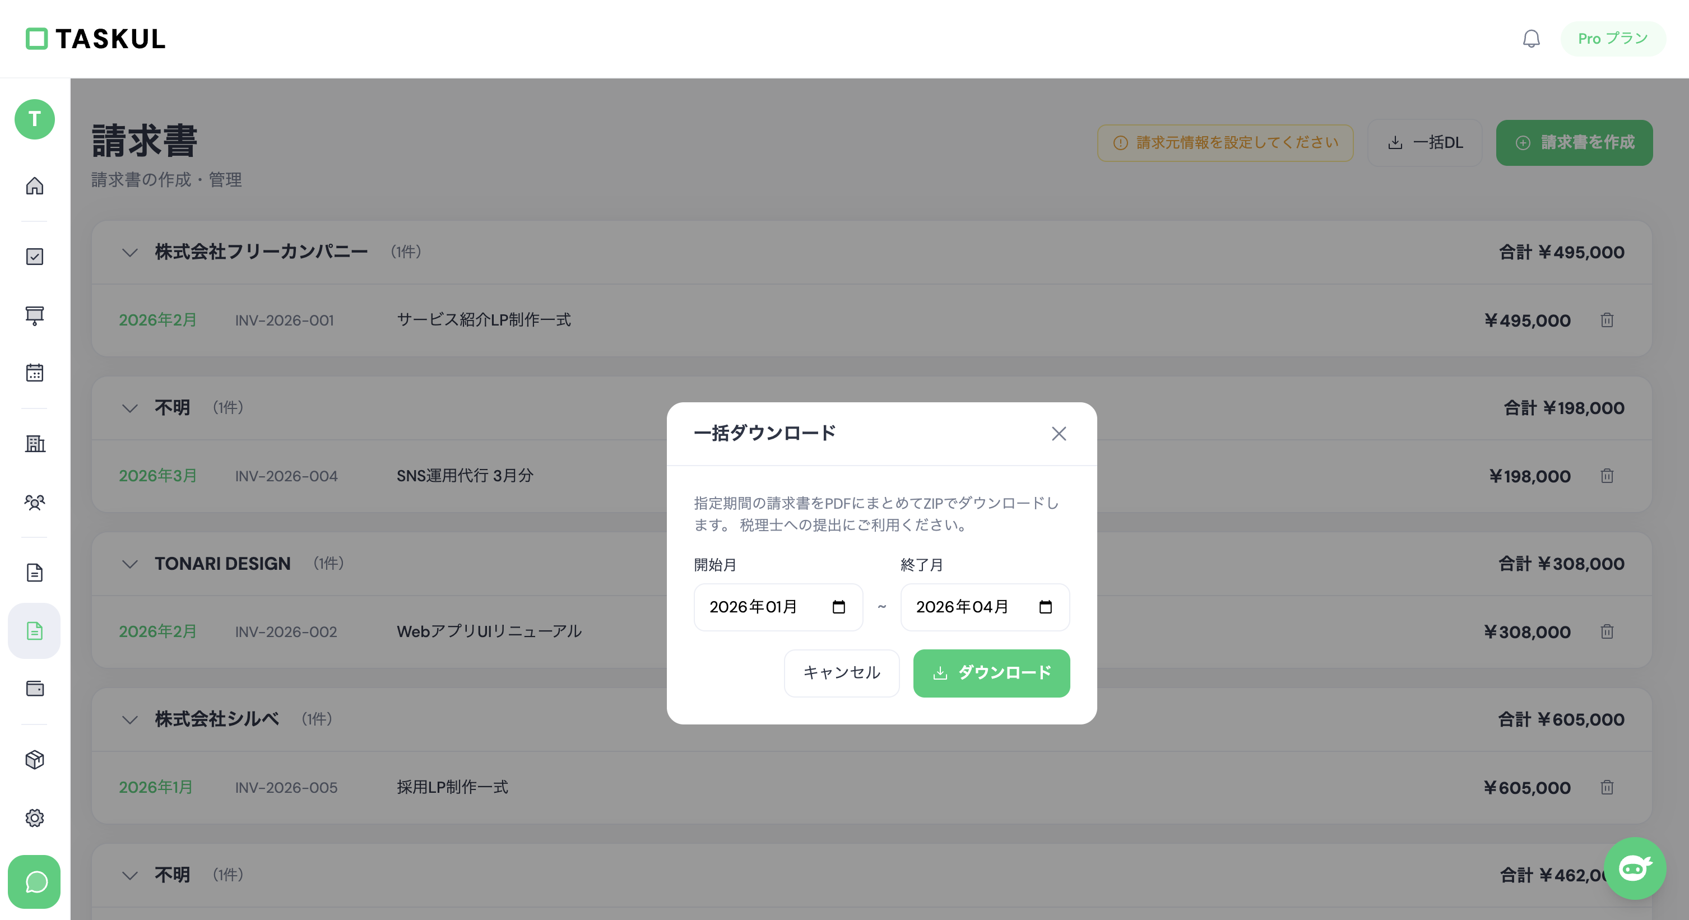Click the 開始月 field showing 2026年01月
Viewport: 1689px width, 920px height.
[x=778, y=607]
